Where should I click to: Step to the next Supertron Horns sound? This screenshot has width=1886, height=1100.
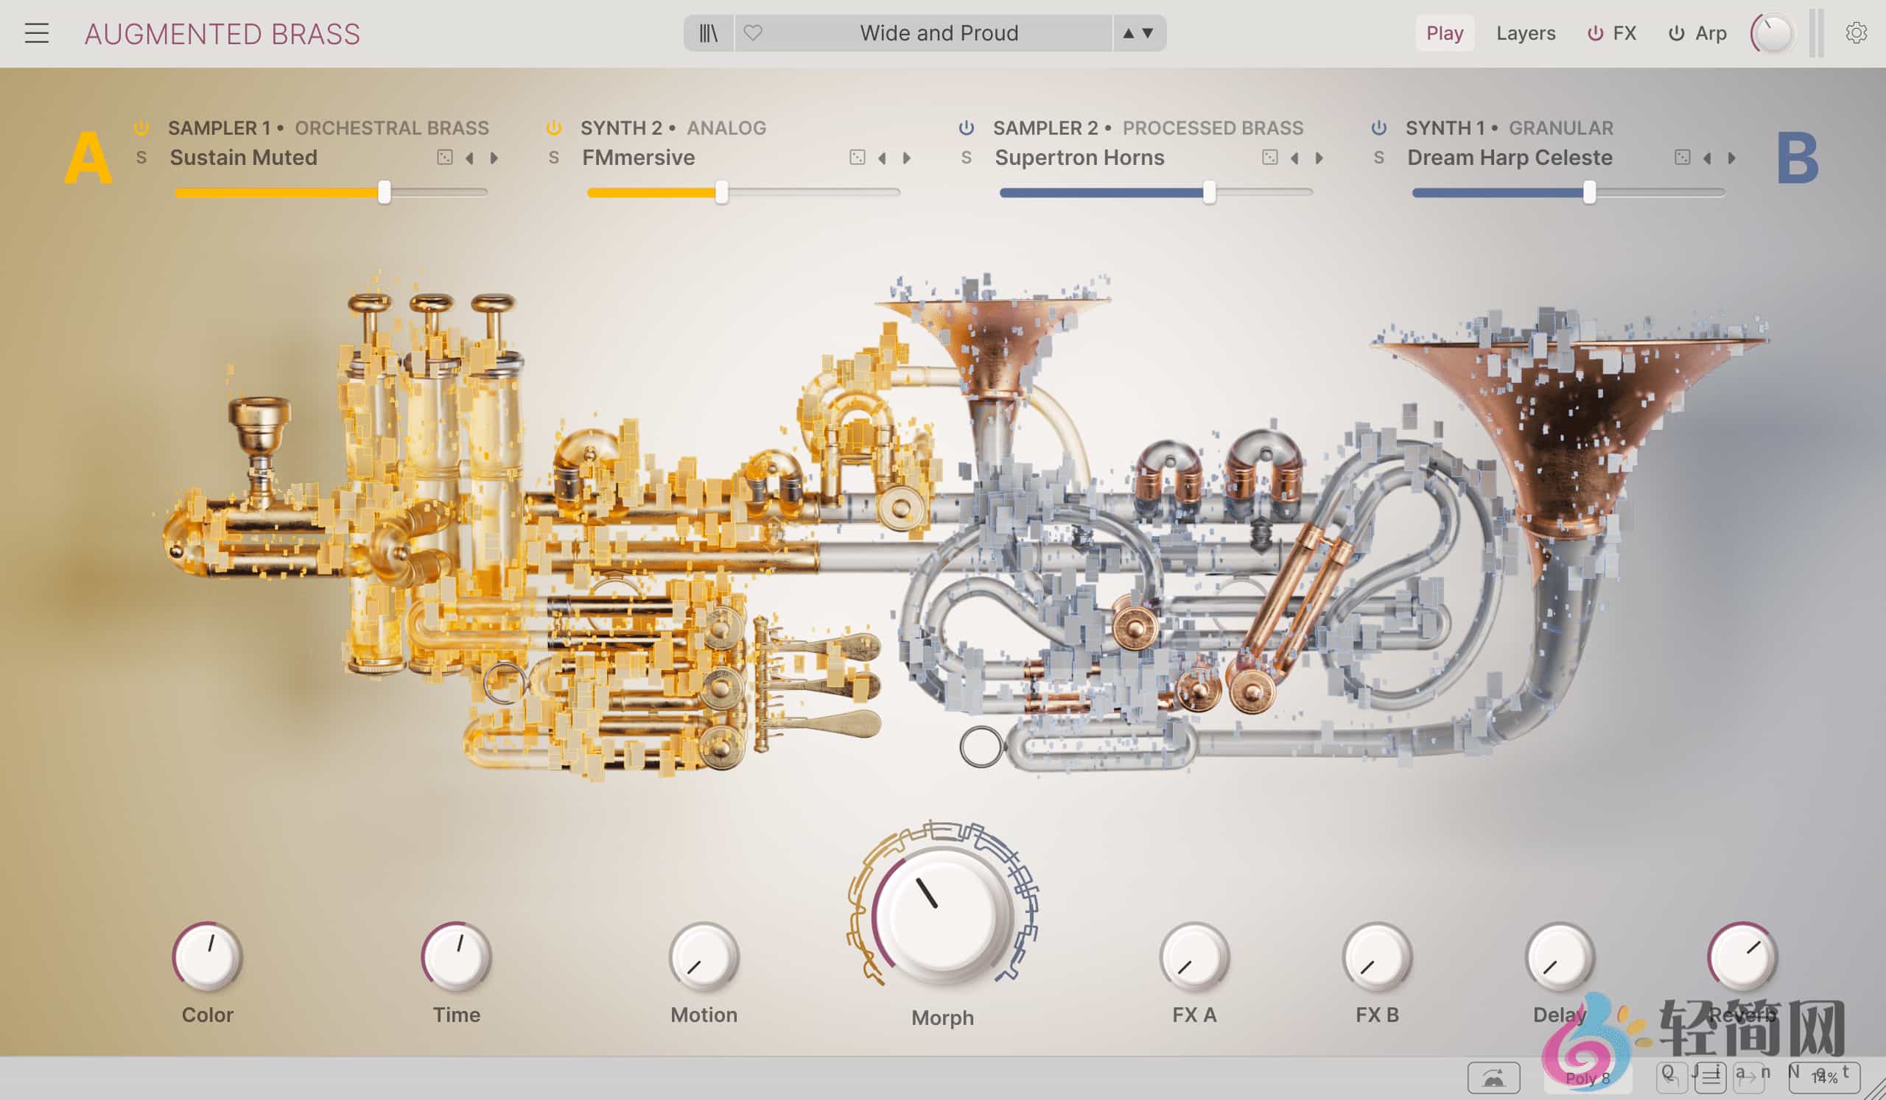pos(1320,158)
